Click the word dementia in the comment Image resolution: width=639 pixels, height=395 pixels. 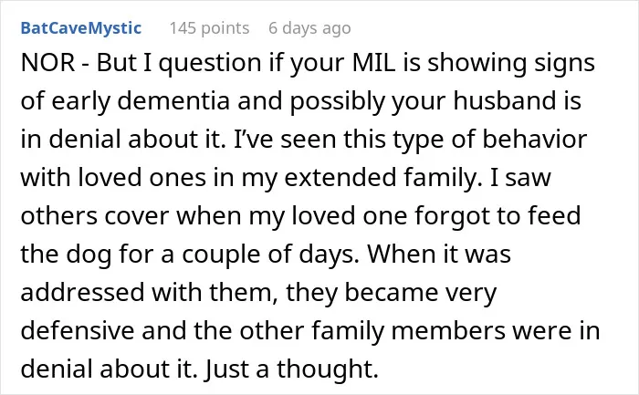(x=173, y=100)
